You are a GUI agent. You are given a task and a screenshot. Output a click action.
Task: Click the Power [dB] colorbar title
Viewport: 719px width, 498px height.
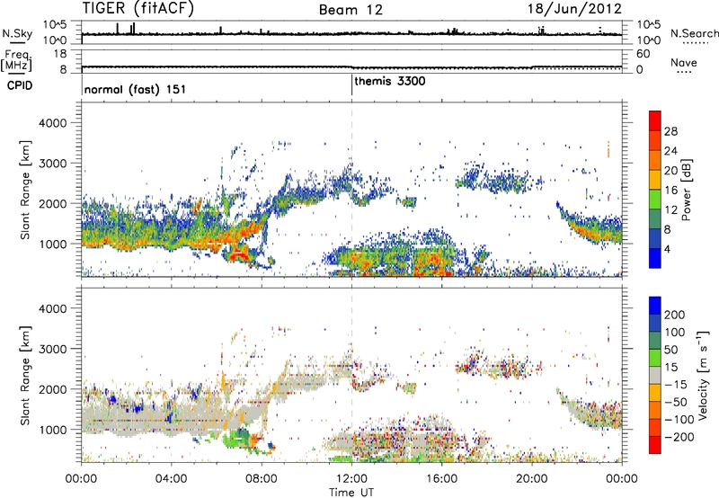point(687,190)
